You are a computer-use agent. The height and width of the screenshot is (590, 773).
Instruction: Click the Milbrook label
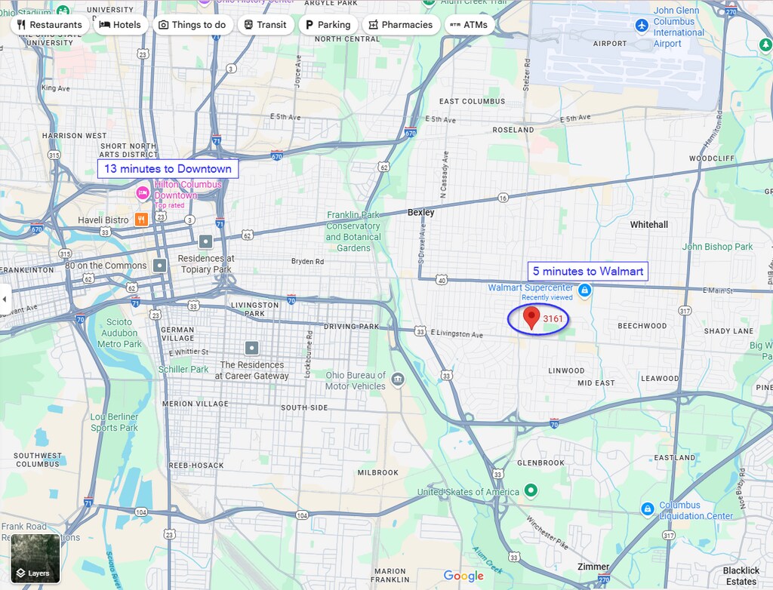[378, 472]
